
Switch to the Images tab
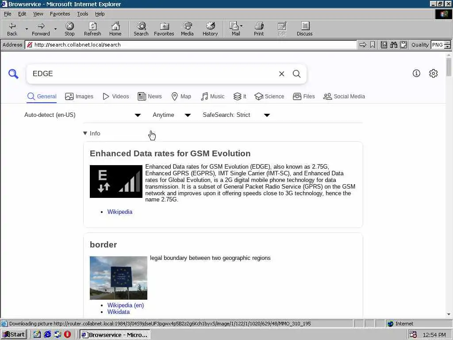[x=79, y=96]
